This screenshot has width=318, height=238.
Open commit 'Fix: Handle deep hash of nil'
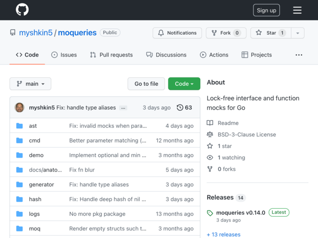[x=107, y=199]
